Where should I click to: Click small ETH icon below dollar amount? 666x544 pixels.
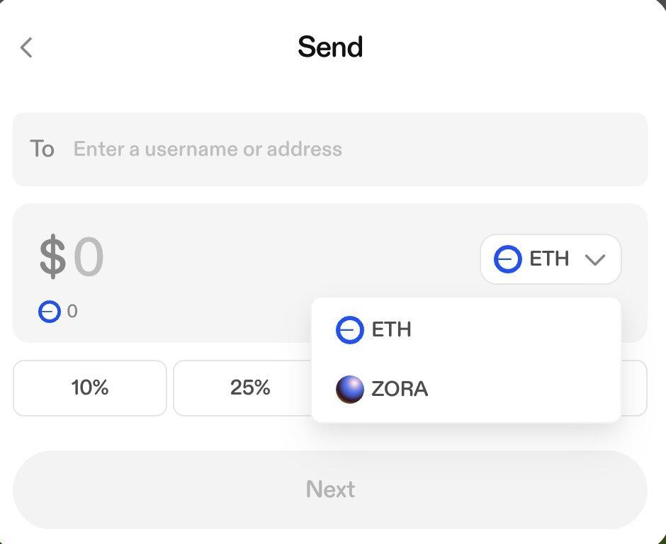pyautogui.click(x=49, y=311)
